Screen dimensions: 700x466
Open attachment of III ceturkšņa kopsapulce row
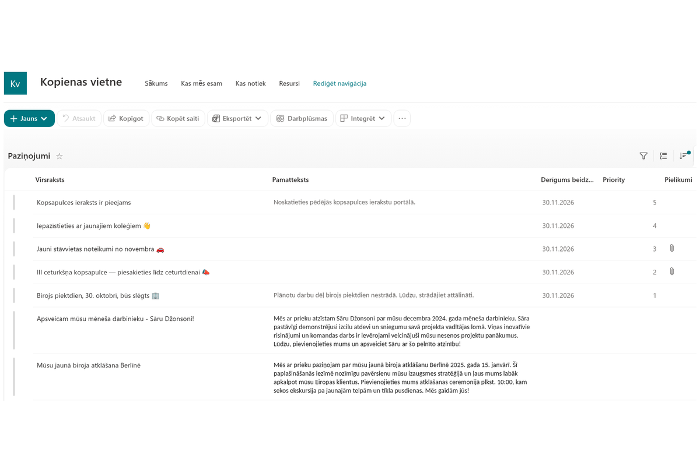click(x=672, y=271)
